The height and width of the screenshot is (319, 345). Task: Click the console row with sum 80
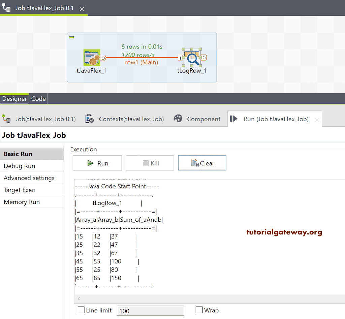tap(106, 270)
